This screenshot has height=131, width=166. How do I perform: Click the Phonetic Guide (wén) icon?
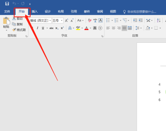(x=95, y=21)
